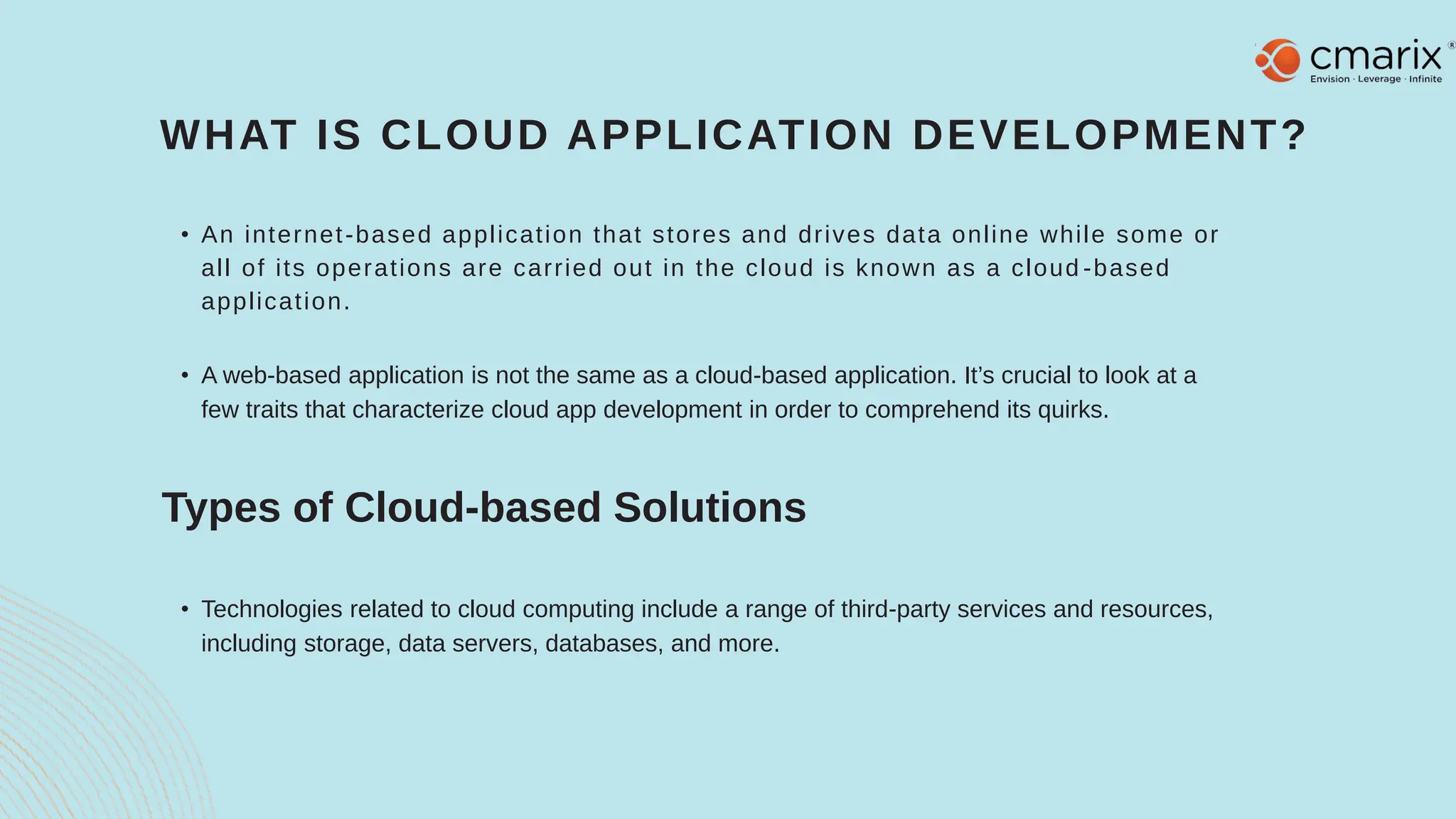Select the subheading "Types of Cloud-based Solutions"

[484, 508]
